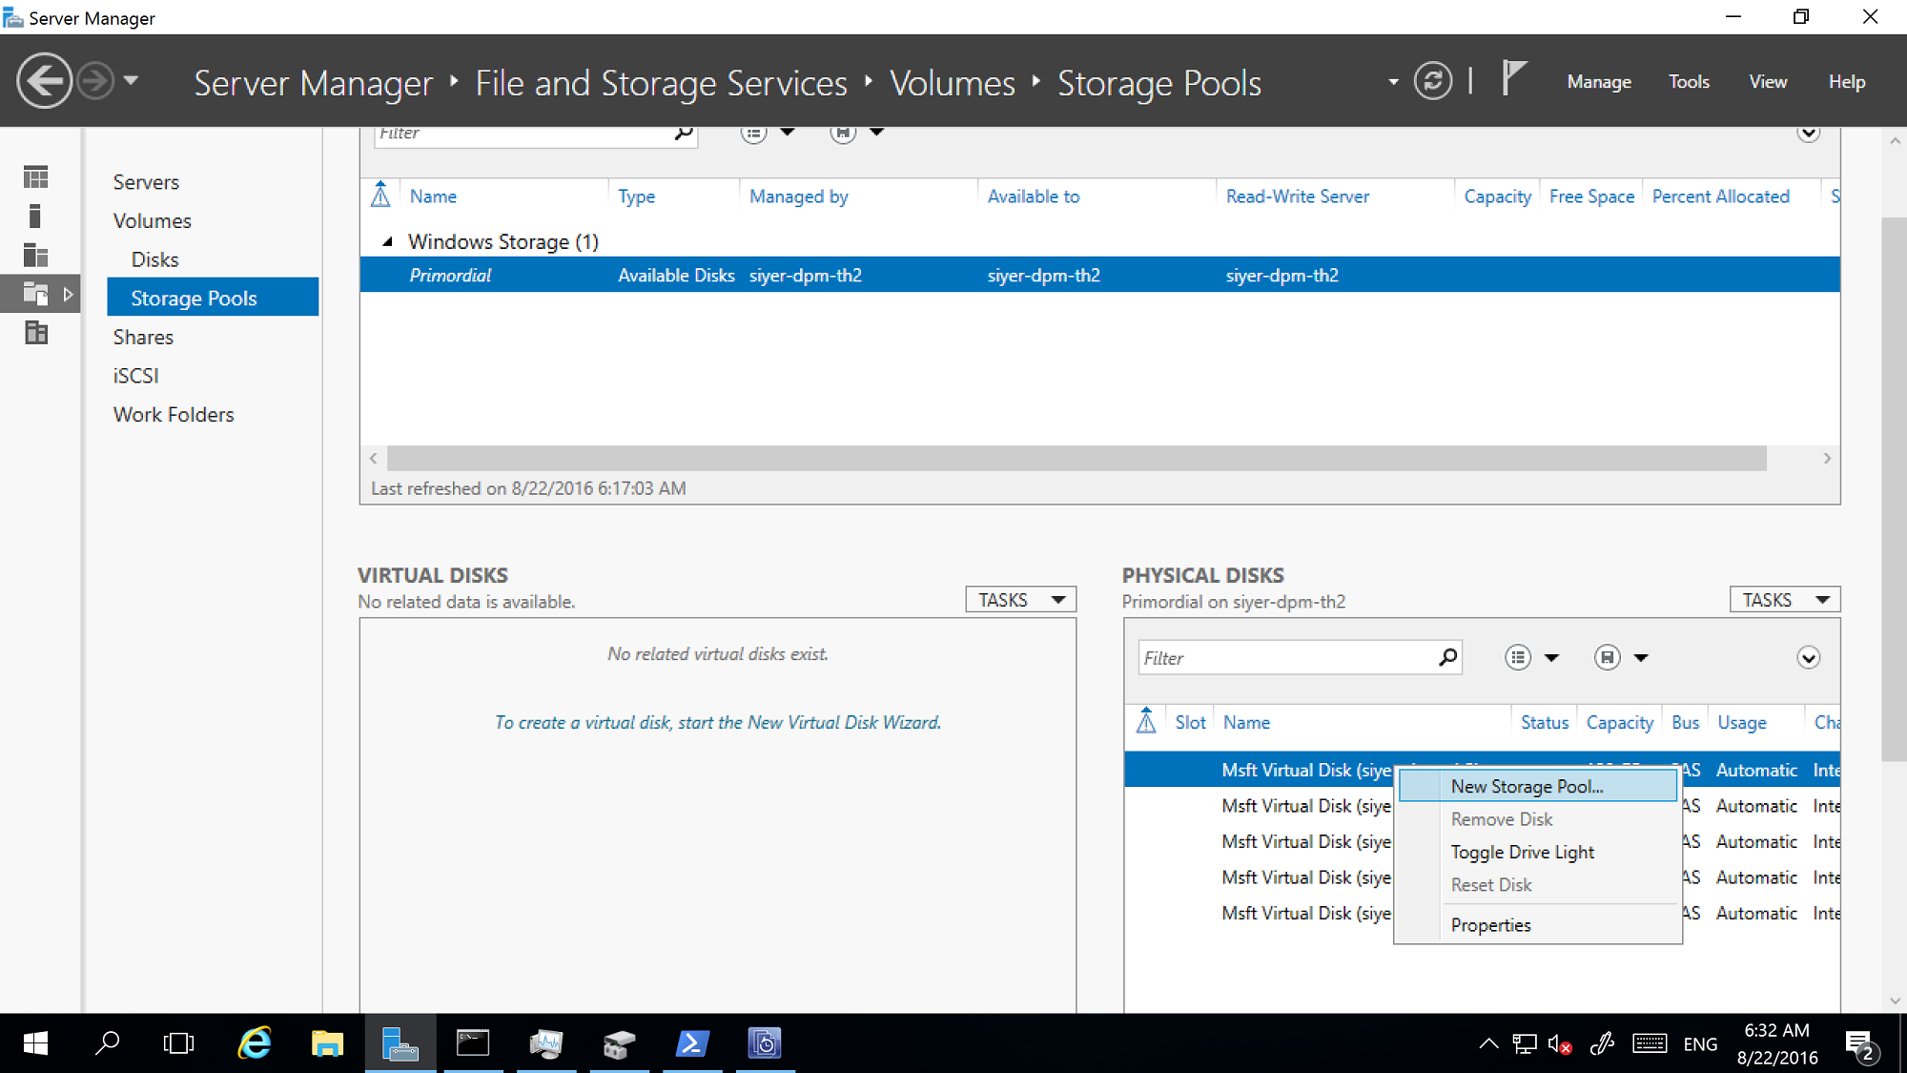Click New Storage Pool context menu item
Screen dimensions: 1907x1073
1528,786
